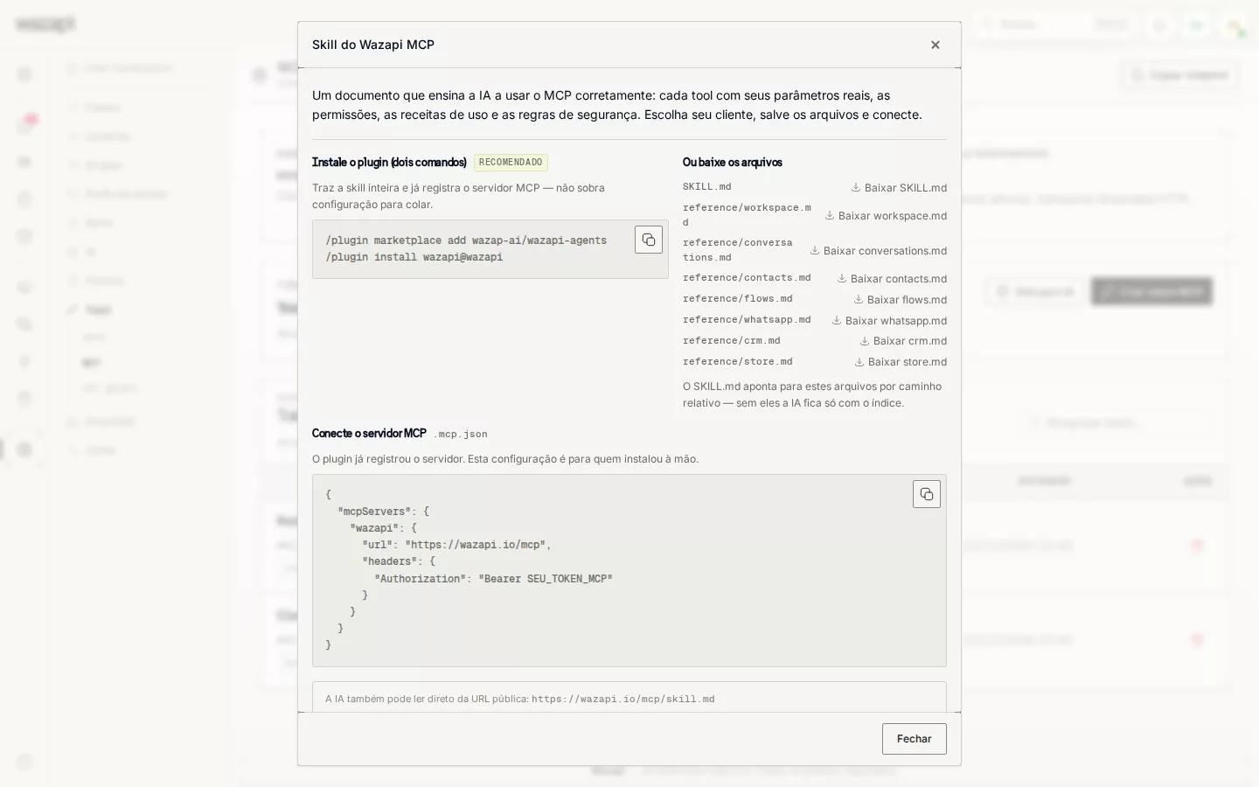Download the crm.md file
This screenshot has width=1259, height=787.
pyautogui.click(x=903, y=341)
